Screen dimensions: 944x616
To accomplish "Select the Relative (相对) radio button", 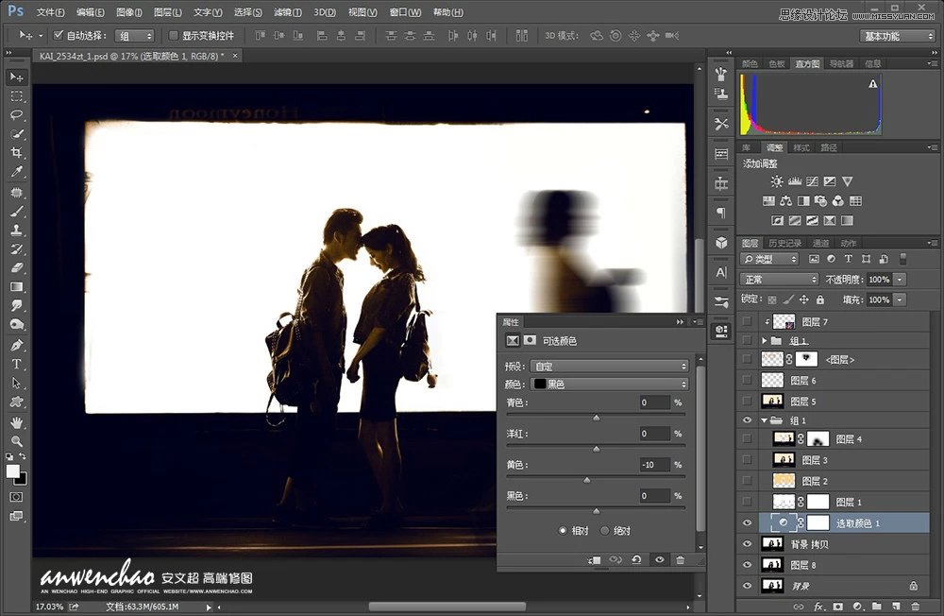I will pyautogui.click(x=563, y=531).
